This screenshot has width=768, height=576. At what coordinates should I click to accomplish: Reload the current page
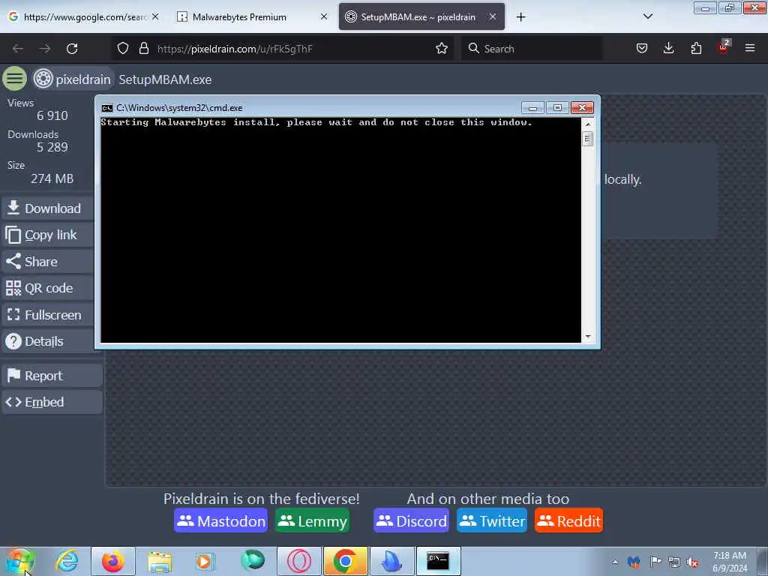click(x=72, y=49)
